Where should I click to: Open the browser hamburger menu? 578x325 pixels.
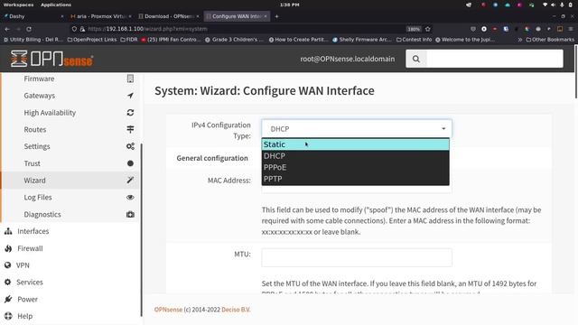click(x=570, y=29)
